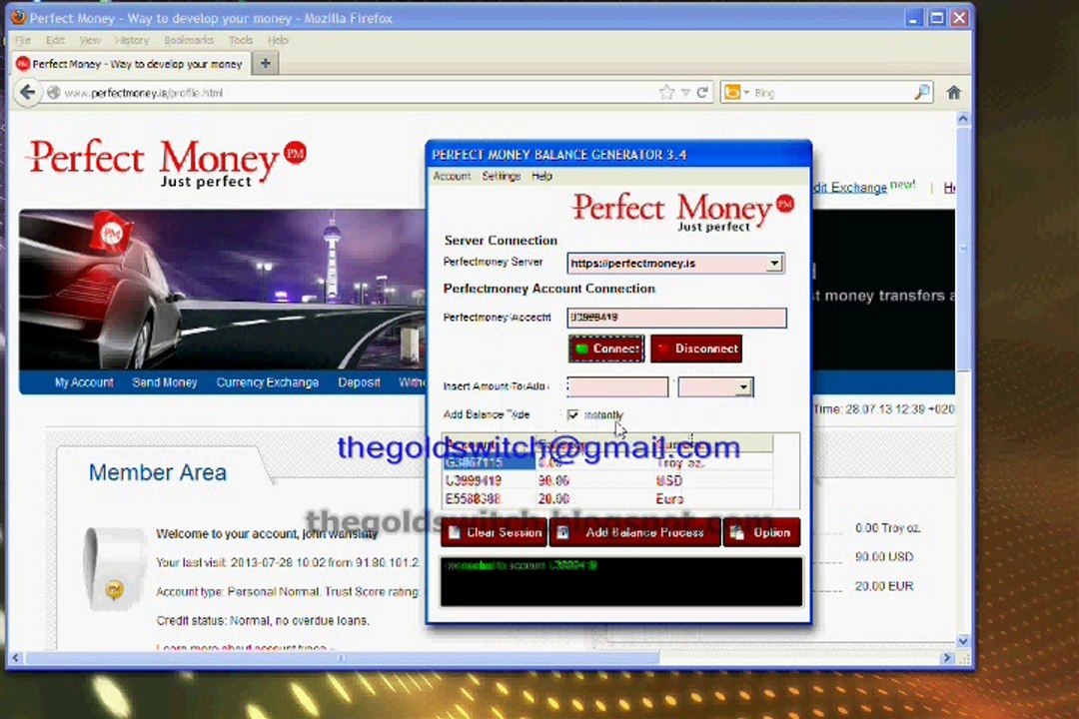1079x719 pixels.
Task: Click page vertical scrollbar up arrow
Action: [963, 119]
